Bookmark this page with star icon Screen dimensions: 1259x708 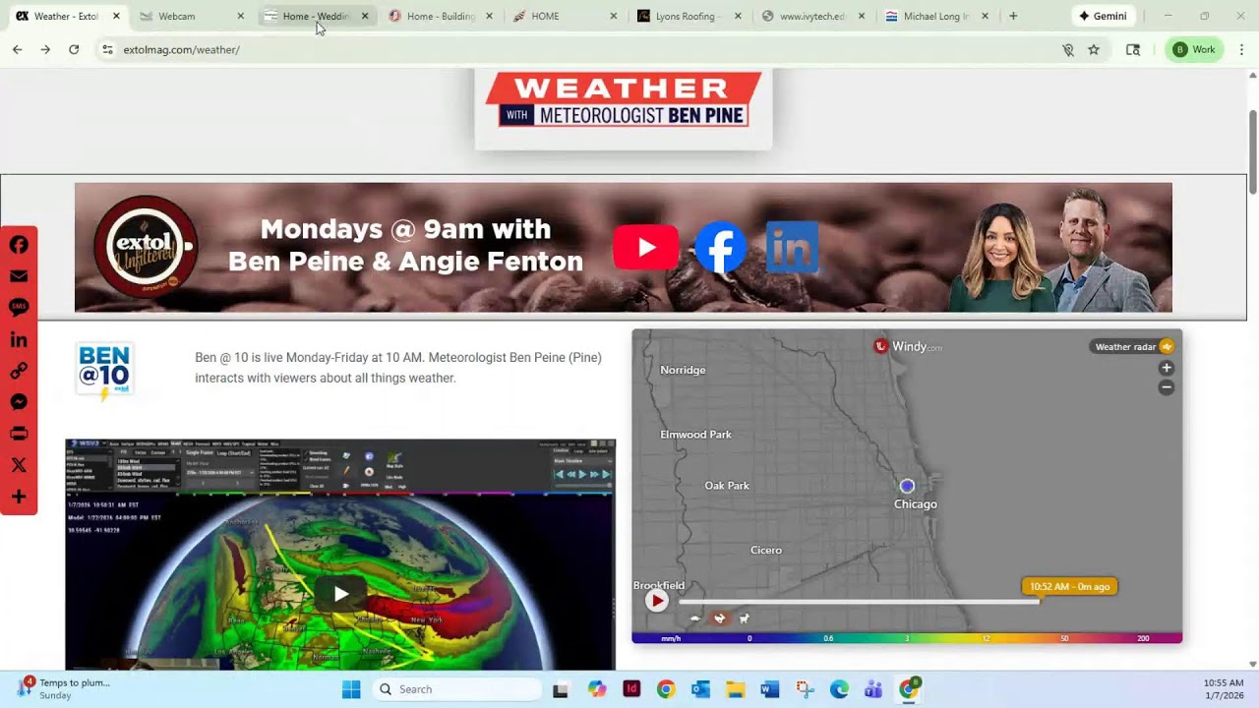(x=1094, y=49)
